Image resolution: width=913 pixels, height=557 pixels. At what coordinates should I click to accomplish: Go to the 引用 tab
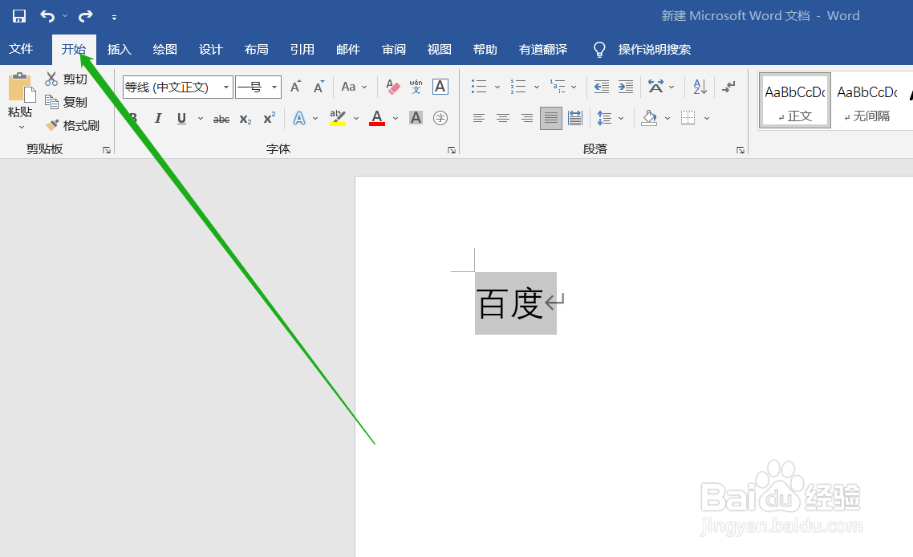coord(302,50)
